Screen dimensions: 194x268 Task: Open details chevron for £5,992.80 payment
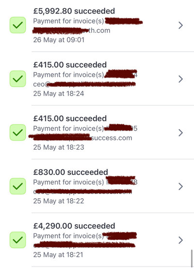click(180, 25)
